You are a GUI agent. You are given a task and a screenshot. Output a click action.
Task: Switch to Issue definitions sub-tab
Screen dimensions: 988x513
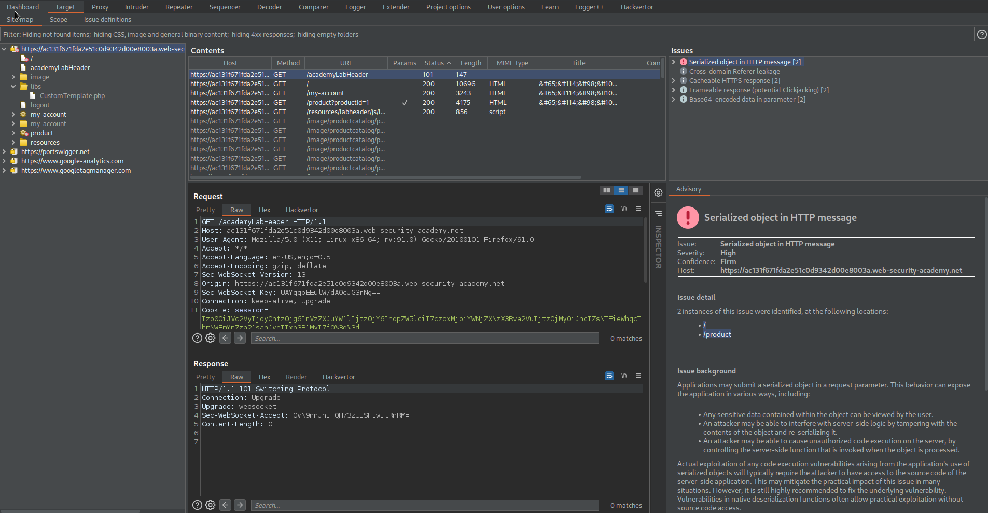[x=107, y=19]
